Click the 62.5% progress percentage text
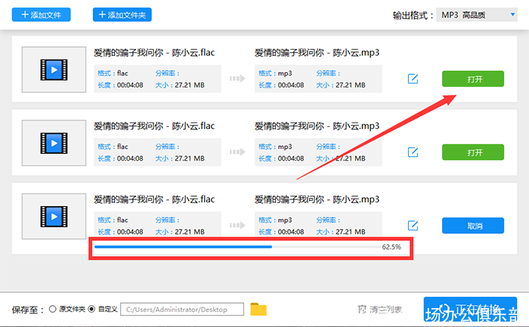This screenshot has width=529, height=327. (391, 247)
